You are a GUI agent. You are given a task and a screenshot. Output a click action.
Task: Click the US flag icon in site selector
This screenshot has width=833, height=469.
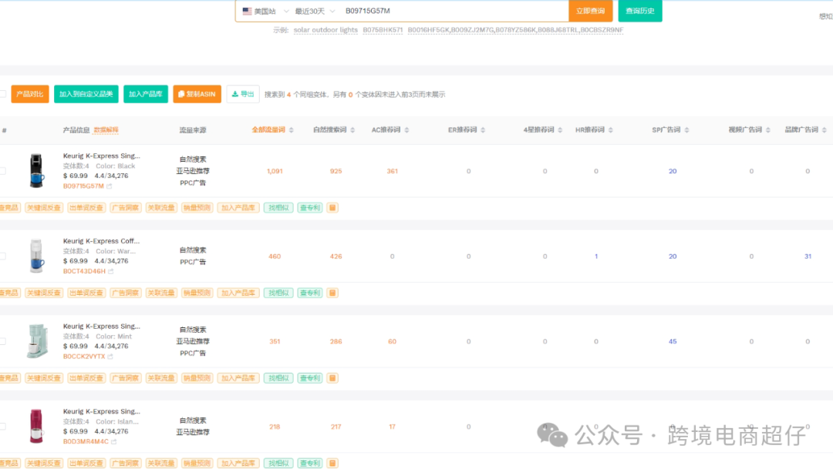pos(247,11)
